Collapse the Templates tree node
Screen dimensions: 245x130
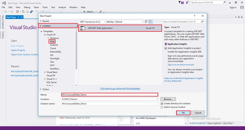(41, 31)
